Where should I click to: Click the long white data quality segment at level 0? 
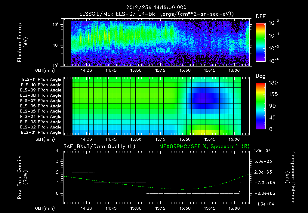(193, 193)
